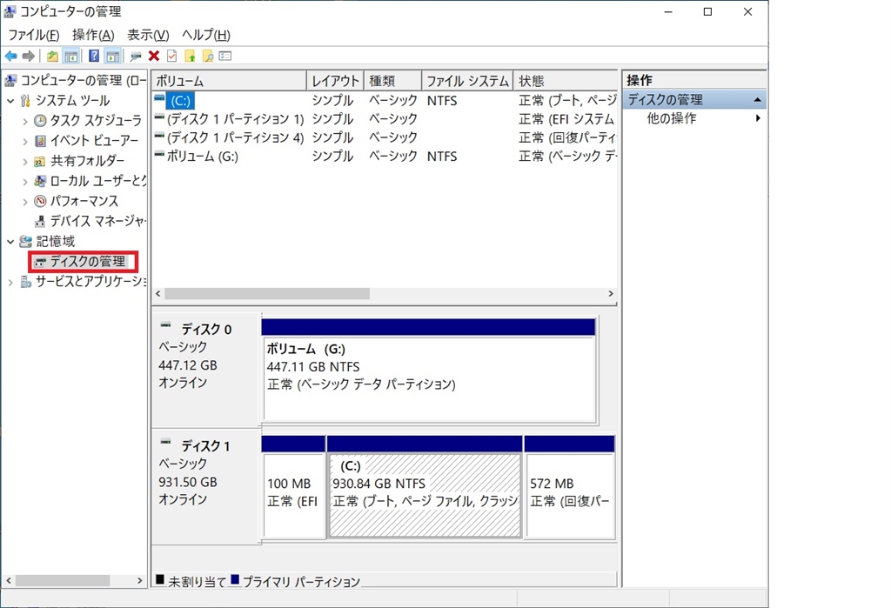Click the checklist settings toolbar icon
This screenshot has height=608, width=891.
click(225, 57)
